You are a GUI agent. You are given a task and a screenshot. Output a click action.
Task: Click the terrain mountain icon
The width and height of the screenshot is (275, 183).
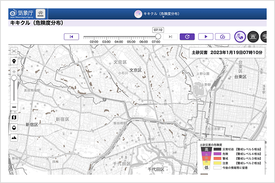[14, 138]
